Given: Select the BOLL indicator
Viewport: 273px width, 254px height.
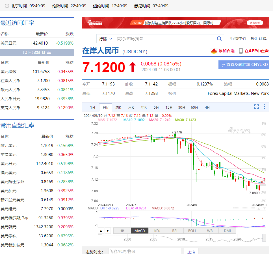Looking at the screenshot, I should coord(192,231).
